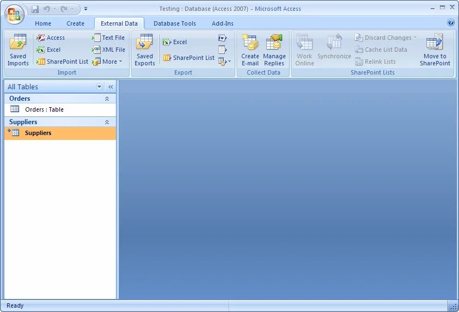Image resolution: width=459 pixels, height=312 pixels.
Task: Collapse the Suppliers group
Action: point(107,122)
